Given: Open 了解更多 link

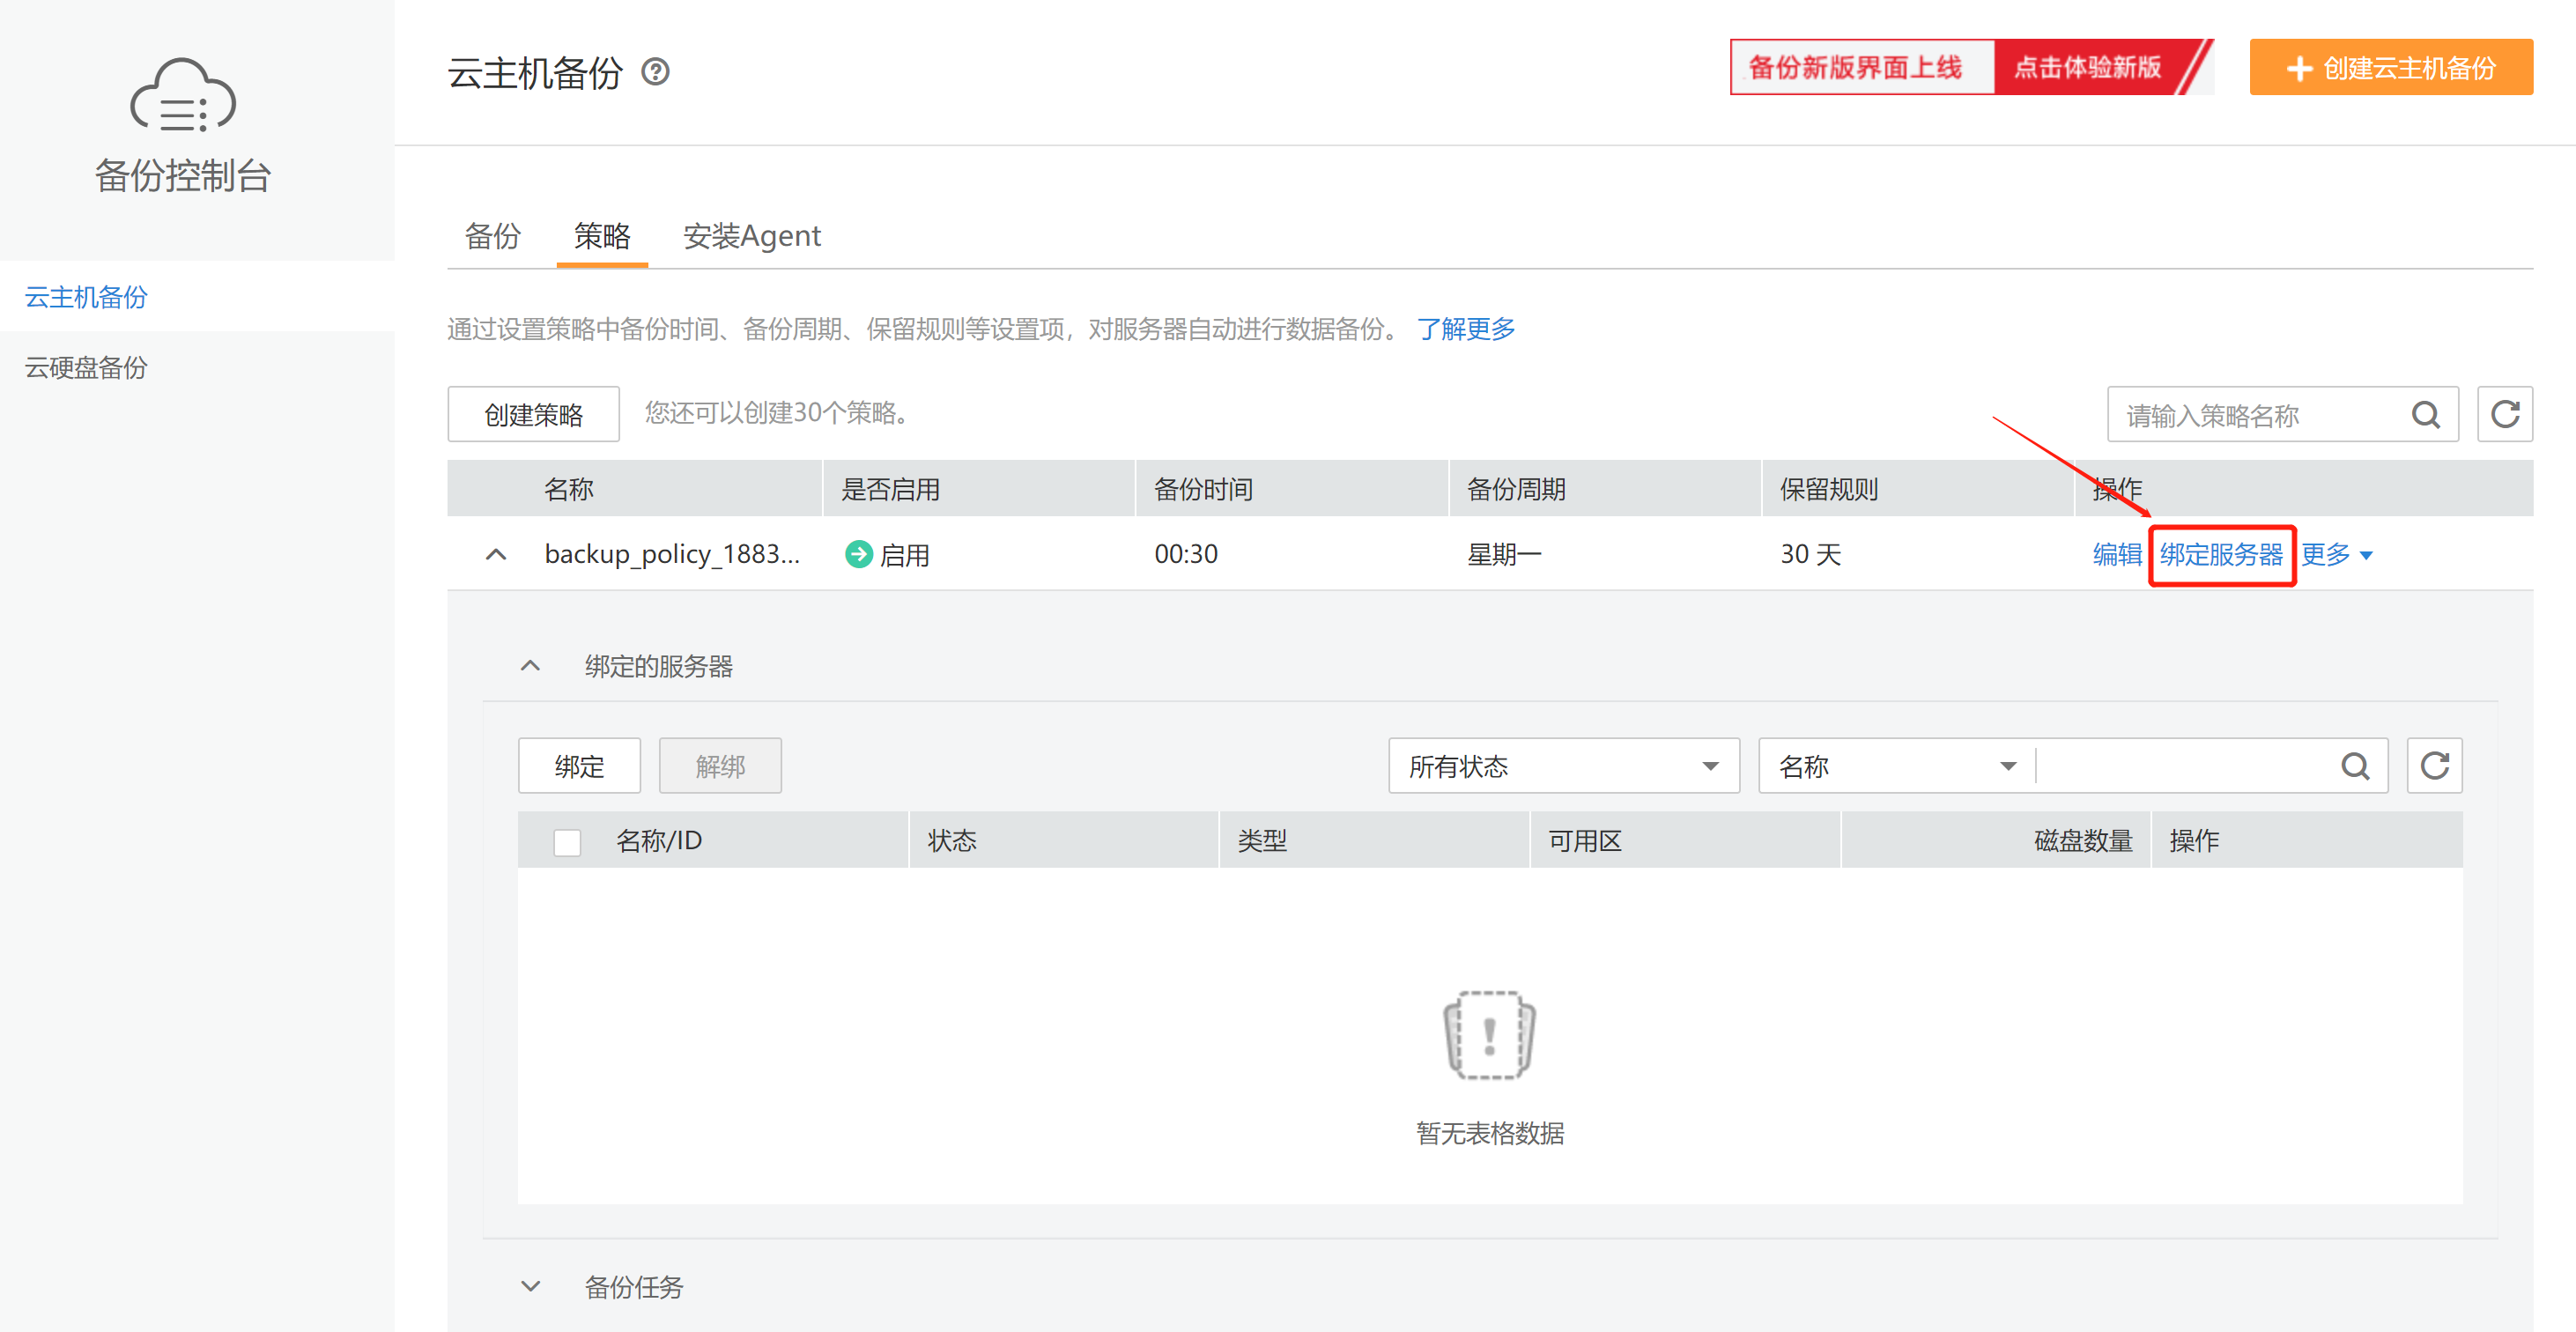Looking at the screenshot, I should (1466, 329).
